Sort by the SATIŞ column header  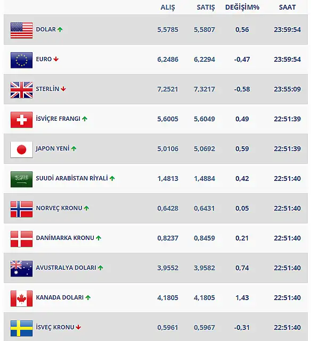pyautogui.click(x=206, y=7)
